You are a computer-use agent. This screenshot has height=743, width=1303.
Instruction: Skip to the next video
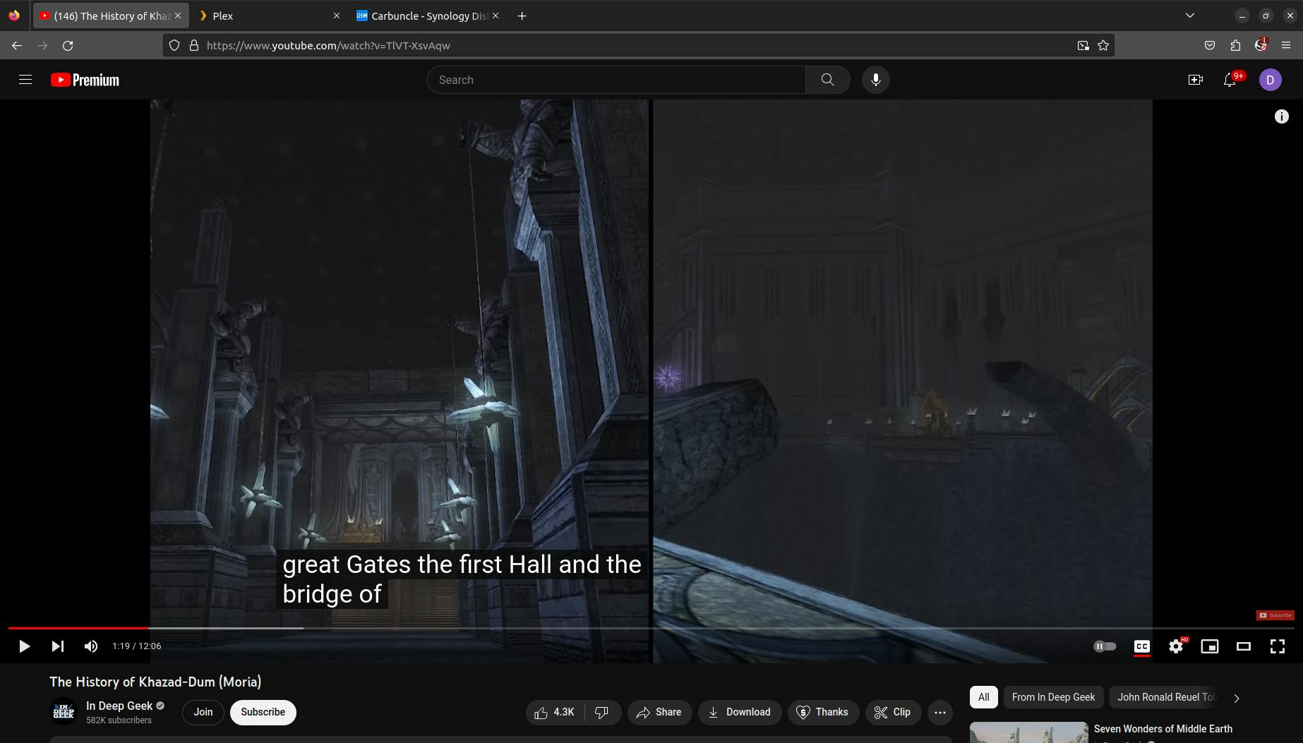[x=58, y=646]
